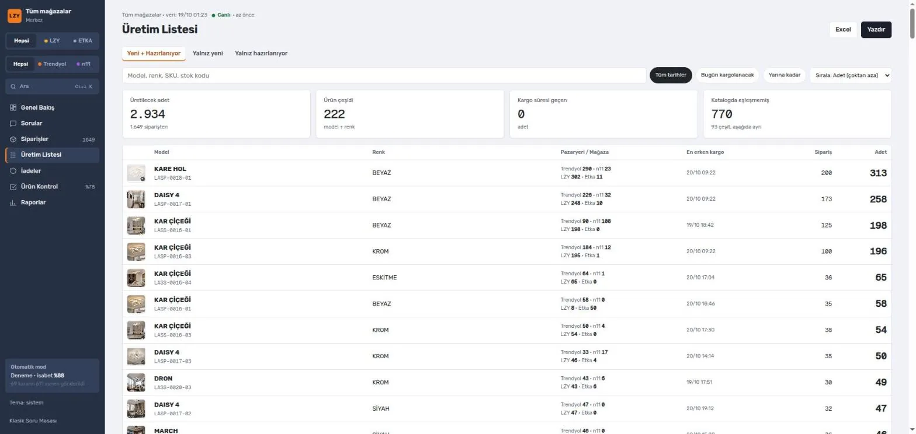Select Hepsi in the marketplace filter
916x434 pixels.
pyautogui.click(x=20, y=64)
